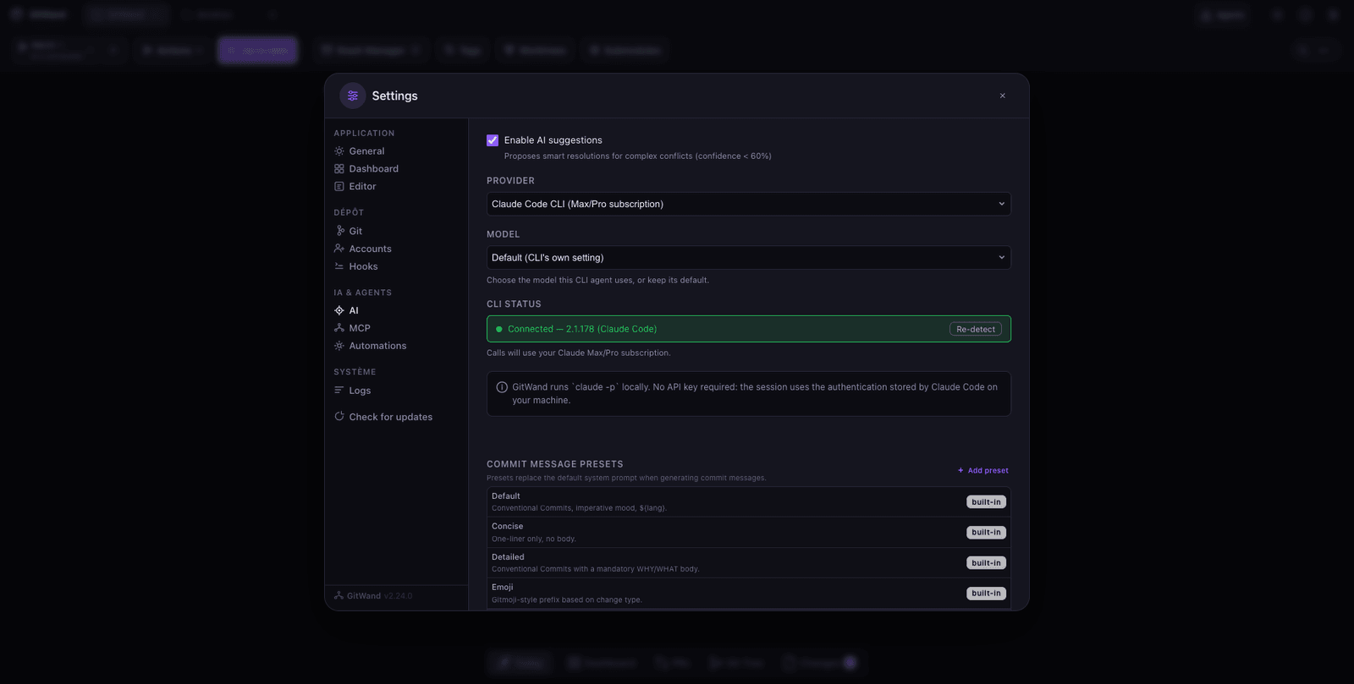Click the info icon in the GitWand note
The height and width of the screenshot is (684, 1354).
(502, 387)
